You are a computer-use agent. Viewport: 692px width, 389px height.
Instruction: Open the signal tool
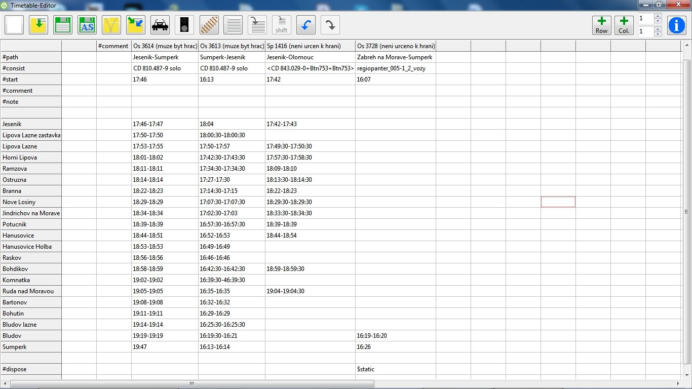pos(184,24)
